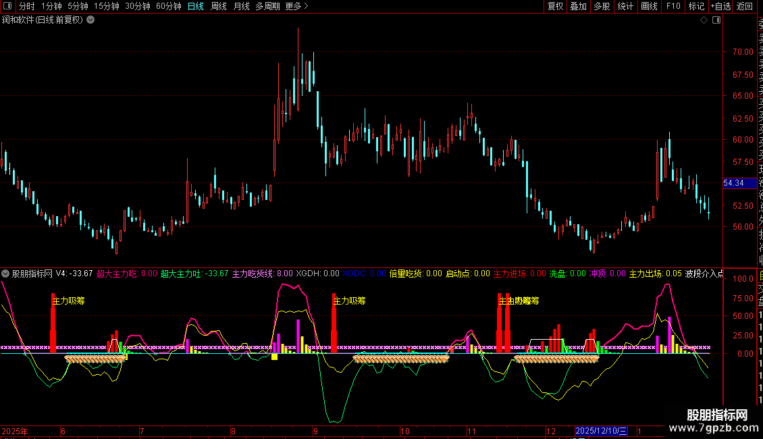This screenshot has width=763, height=439.
Task: Click the diamond icon above the chart
Action: 704,20
